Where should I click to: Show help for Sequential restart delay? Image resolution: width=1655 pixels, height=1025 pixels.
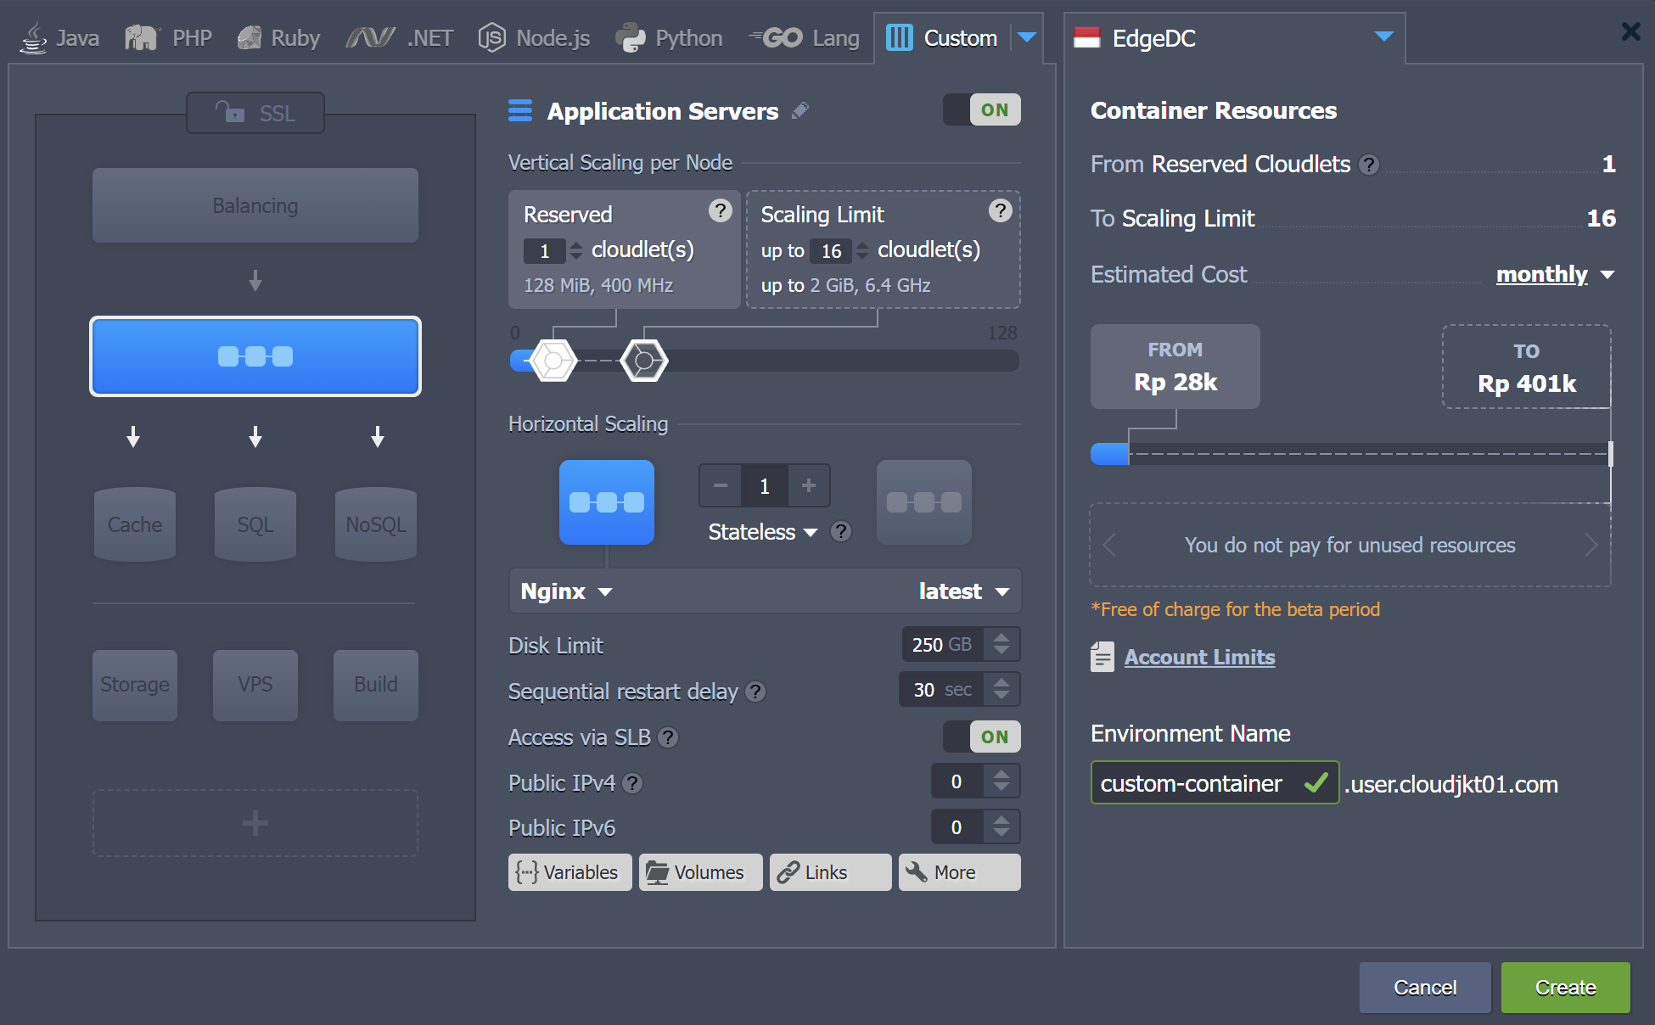tap(755, 692)
